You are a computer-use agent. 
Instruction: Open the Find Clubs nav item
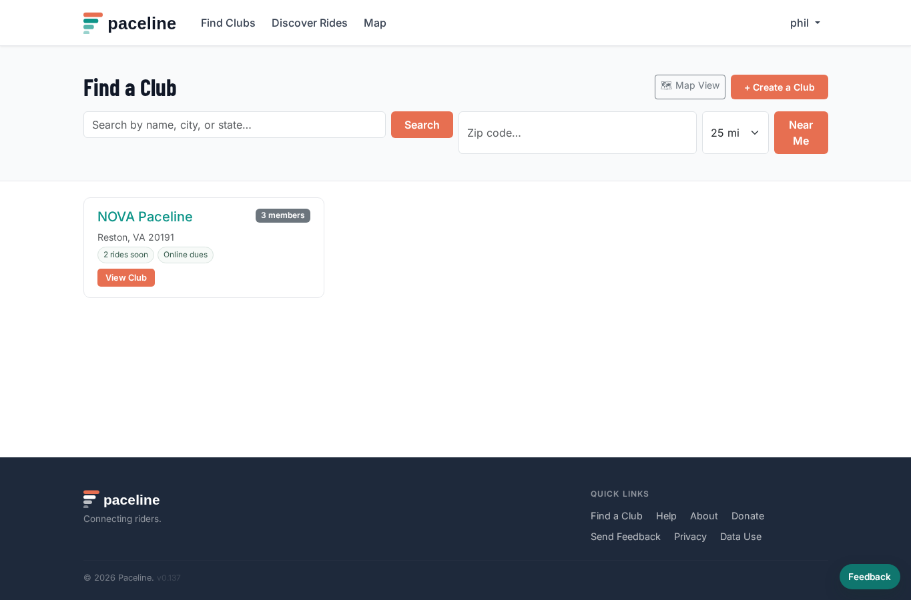[228, 23]
